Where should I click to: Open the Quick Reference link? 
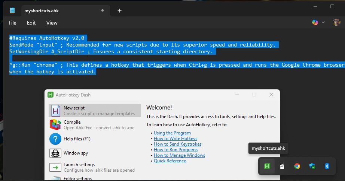[x=170, y=161]
